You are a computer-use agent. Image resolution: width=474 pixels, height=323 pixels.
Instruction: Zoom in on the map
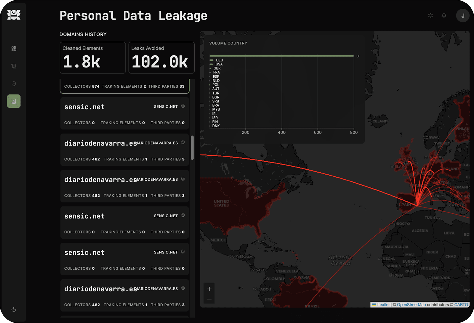pos(209,289)
